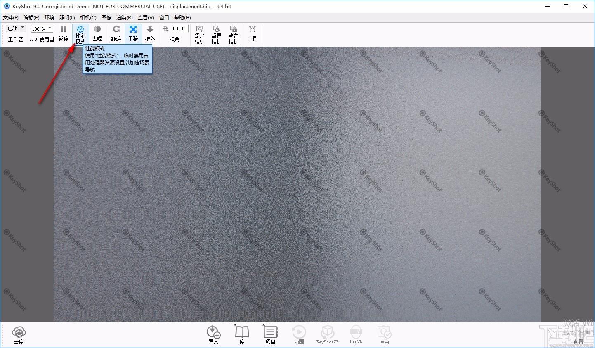This screenshot has width=595, height=348.
Task: Select the 翻滚 tumble camera tool
Action: tap(116, 34)
